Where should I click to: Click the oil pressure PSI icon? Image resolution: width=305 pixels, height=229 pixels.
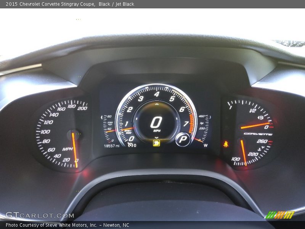point(110,123)
